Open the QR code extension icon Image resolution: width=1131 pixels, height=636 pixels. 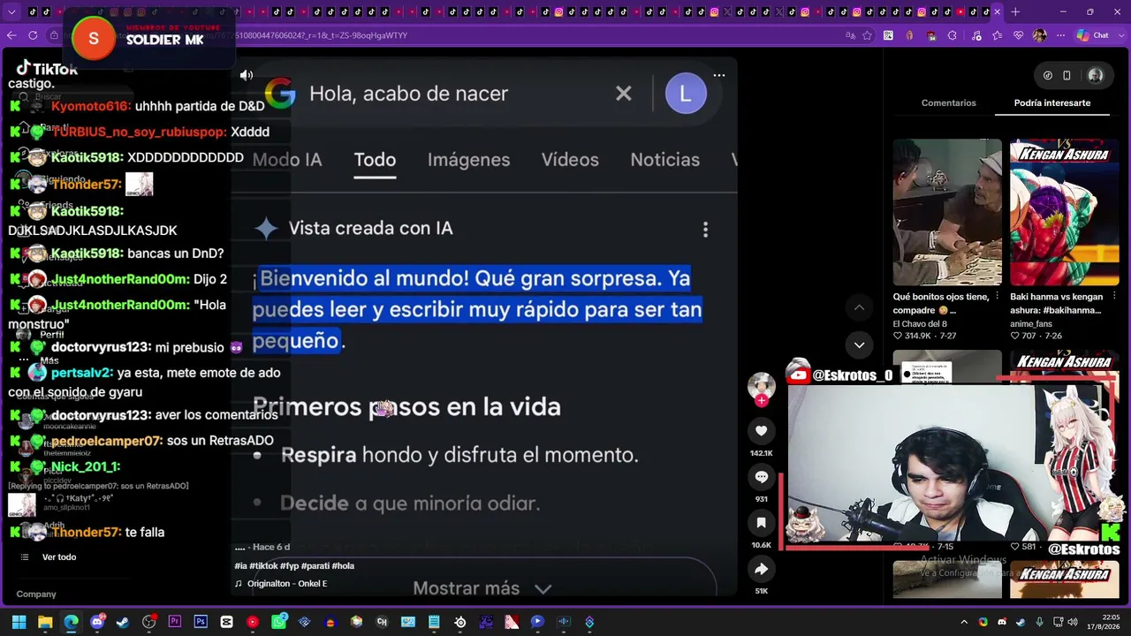[x=888, y=35]
